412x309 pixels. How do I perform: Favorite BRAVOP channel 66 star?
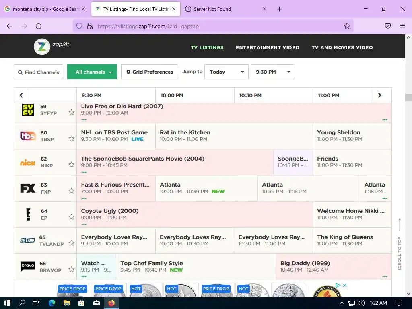[x=72, y=269]
